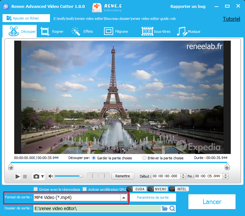Click the 00:00:00.000 / 00:00:35.944 time display
The height and width of the screenshot is (216, 245).
36,158
